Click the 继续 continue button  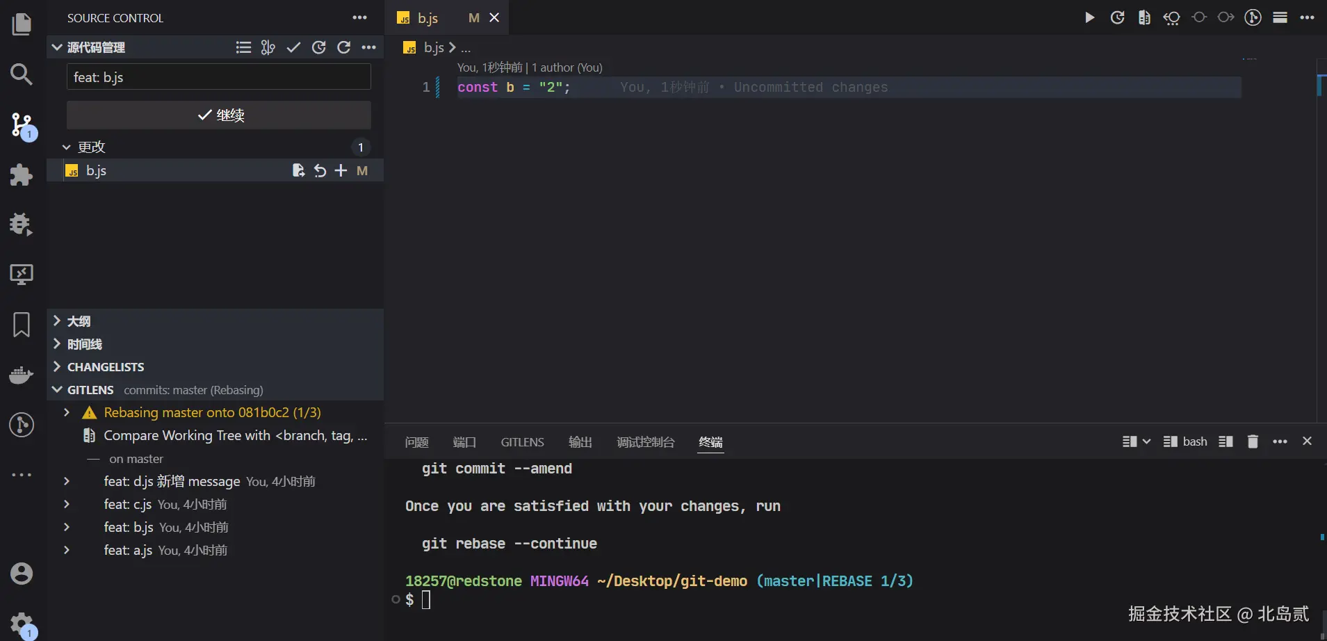click(x=219, y=115)
